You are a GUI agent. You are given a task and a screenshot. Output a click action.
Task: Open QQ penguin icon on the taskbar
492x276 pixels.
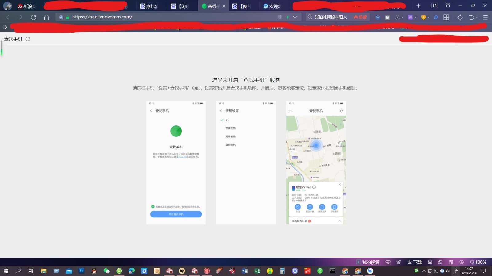[94, 271]
